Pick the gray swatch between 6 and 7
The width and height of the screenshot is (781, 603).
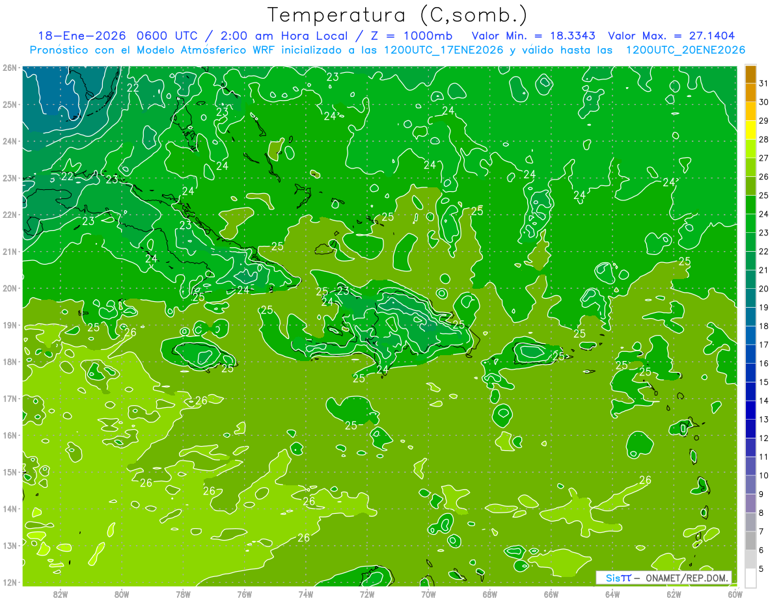pyautogui.click(x=750, y=541)
